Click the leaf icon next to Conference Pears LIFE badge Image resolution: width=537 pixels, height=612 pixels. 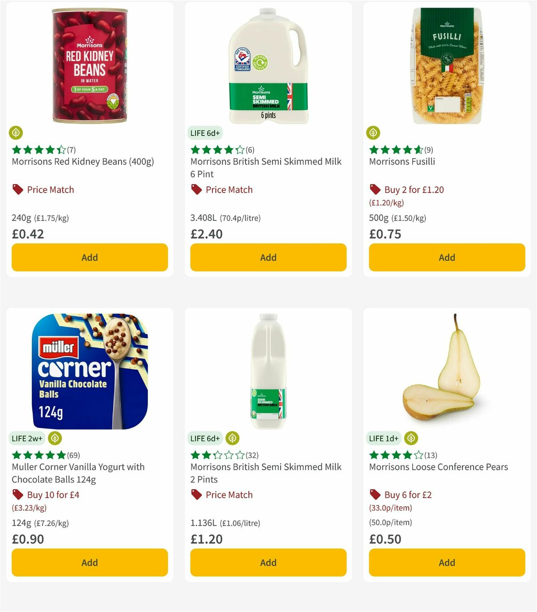(x=411, y=439)
